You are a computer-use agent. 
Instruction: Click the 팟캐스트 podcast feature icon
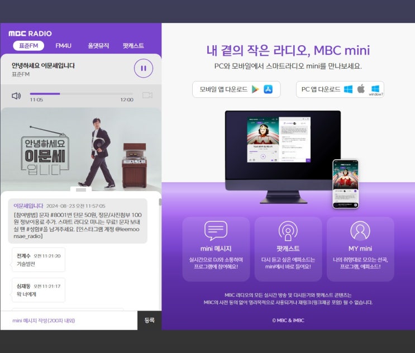288,231
